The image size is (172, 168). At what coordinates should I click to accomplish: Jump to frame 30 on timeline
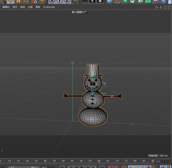45,161
